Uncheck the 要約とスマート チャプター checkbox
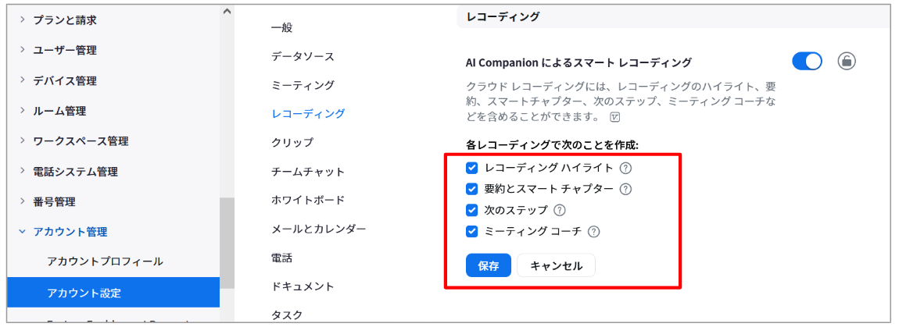899x327 pixels. [x=472, y=189]
